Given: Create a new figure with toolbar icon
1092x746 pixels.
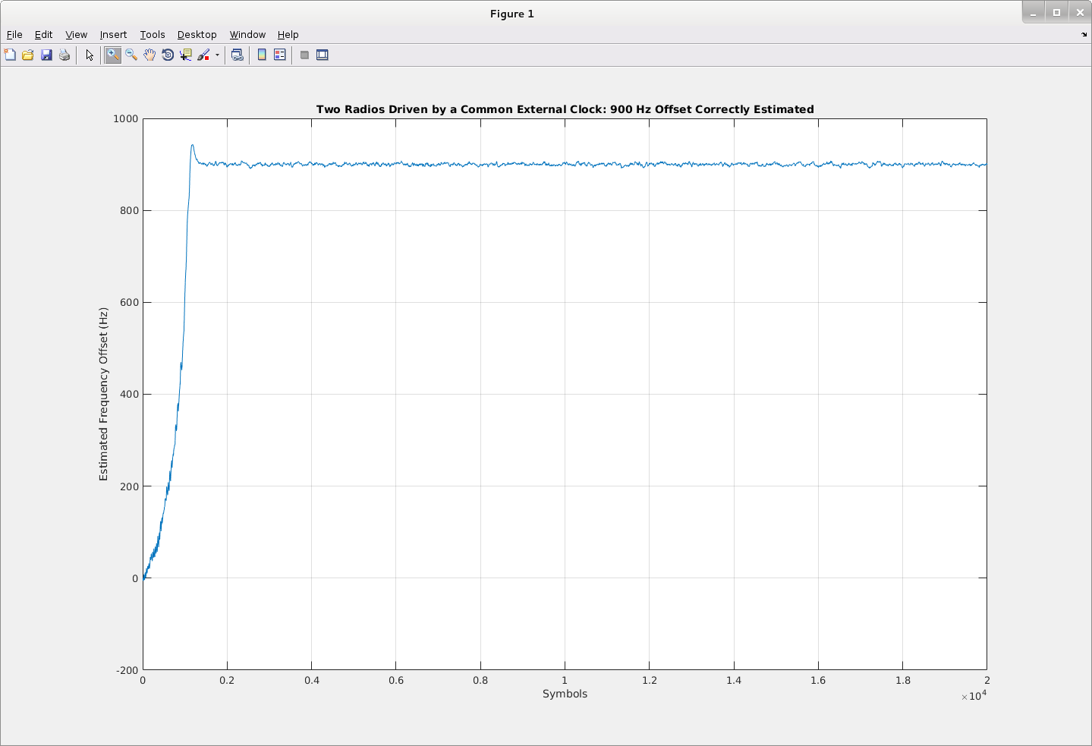Looking at the screenshot, I should [x=10, y=55].
